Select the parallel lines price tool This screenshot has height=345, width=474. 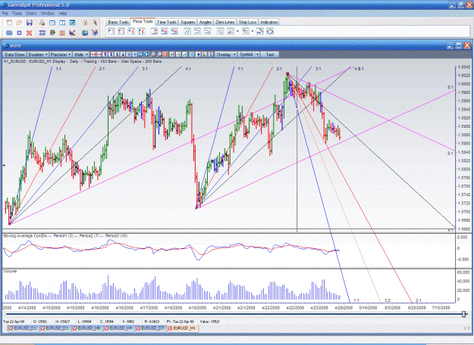187,31
